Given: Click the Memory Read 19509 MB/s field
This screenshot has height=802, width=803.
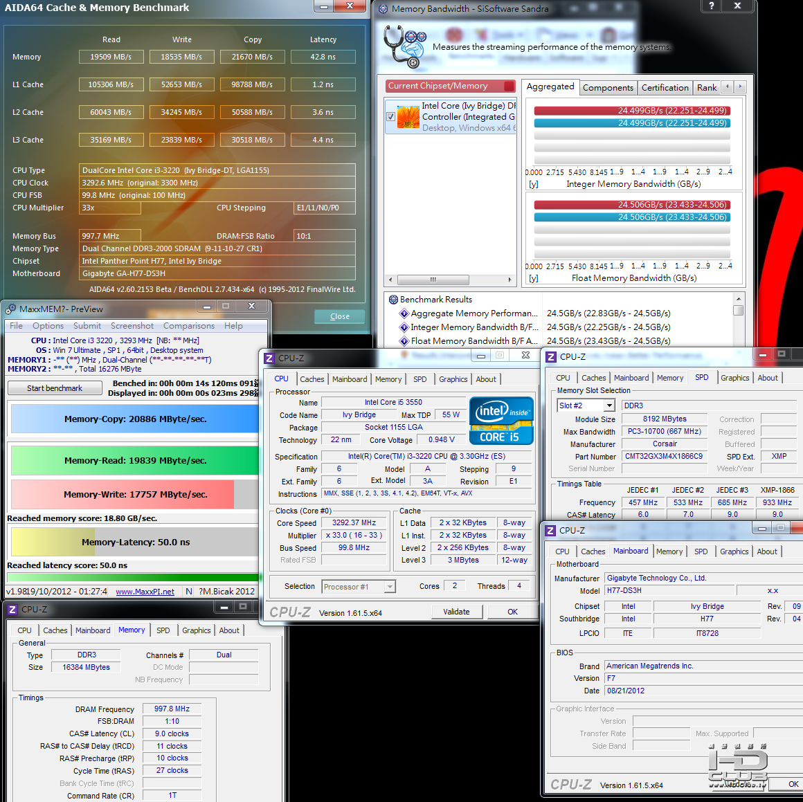Looking at the screenshot, I should coord(111,57).
